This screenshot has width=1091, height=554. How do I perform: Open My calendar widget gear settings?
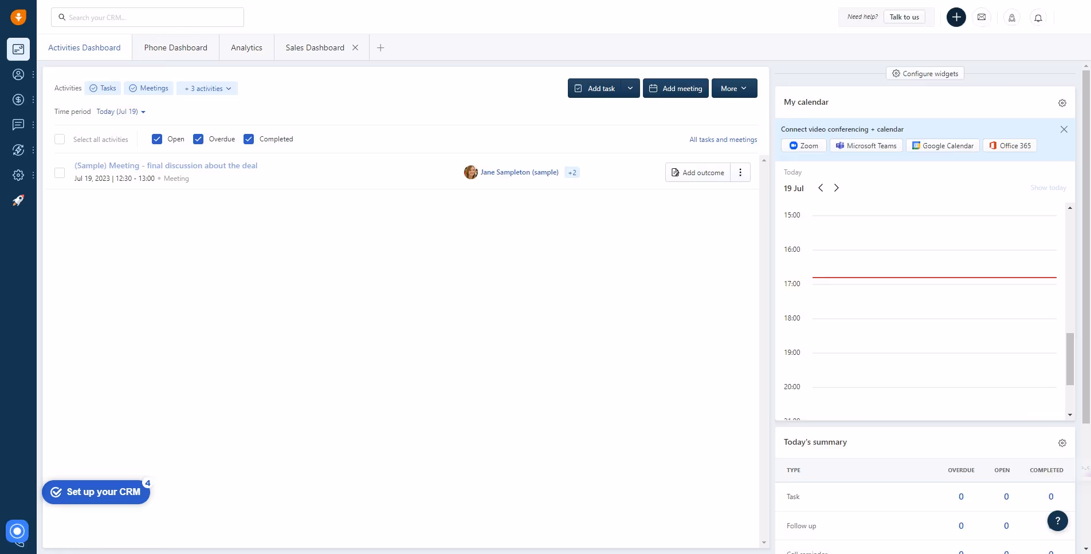(x=1062, y=103)
